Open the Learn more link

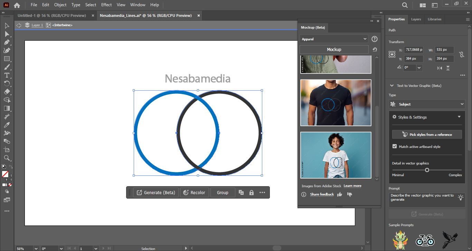352,186
